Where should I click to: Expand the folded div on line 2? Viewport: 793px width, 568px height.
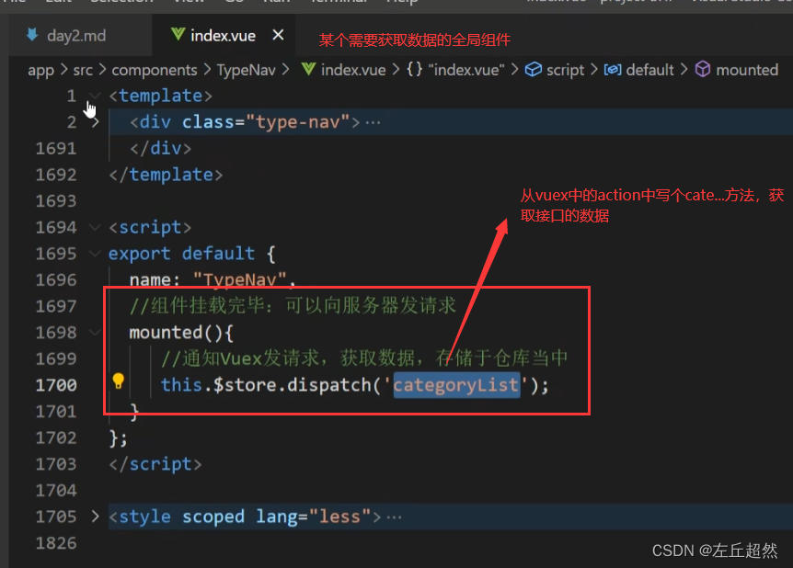[95, 122]
